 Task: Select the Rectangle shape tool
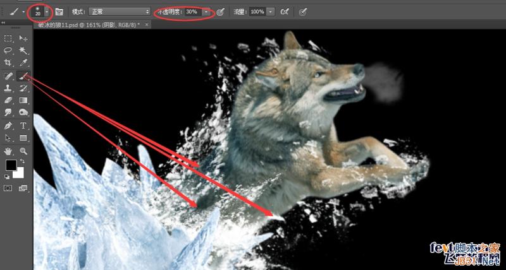click(x=23, y=138)
